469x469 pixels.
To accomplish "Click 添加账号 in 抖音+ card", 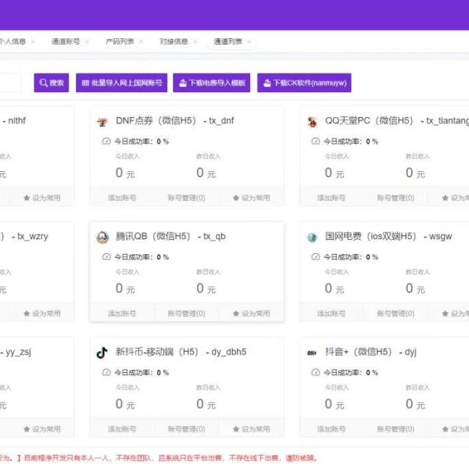I will pos(331,429).
